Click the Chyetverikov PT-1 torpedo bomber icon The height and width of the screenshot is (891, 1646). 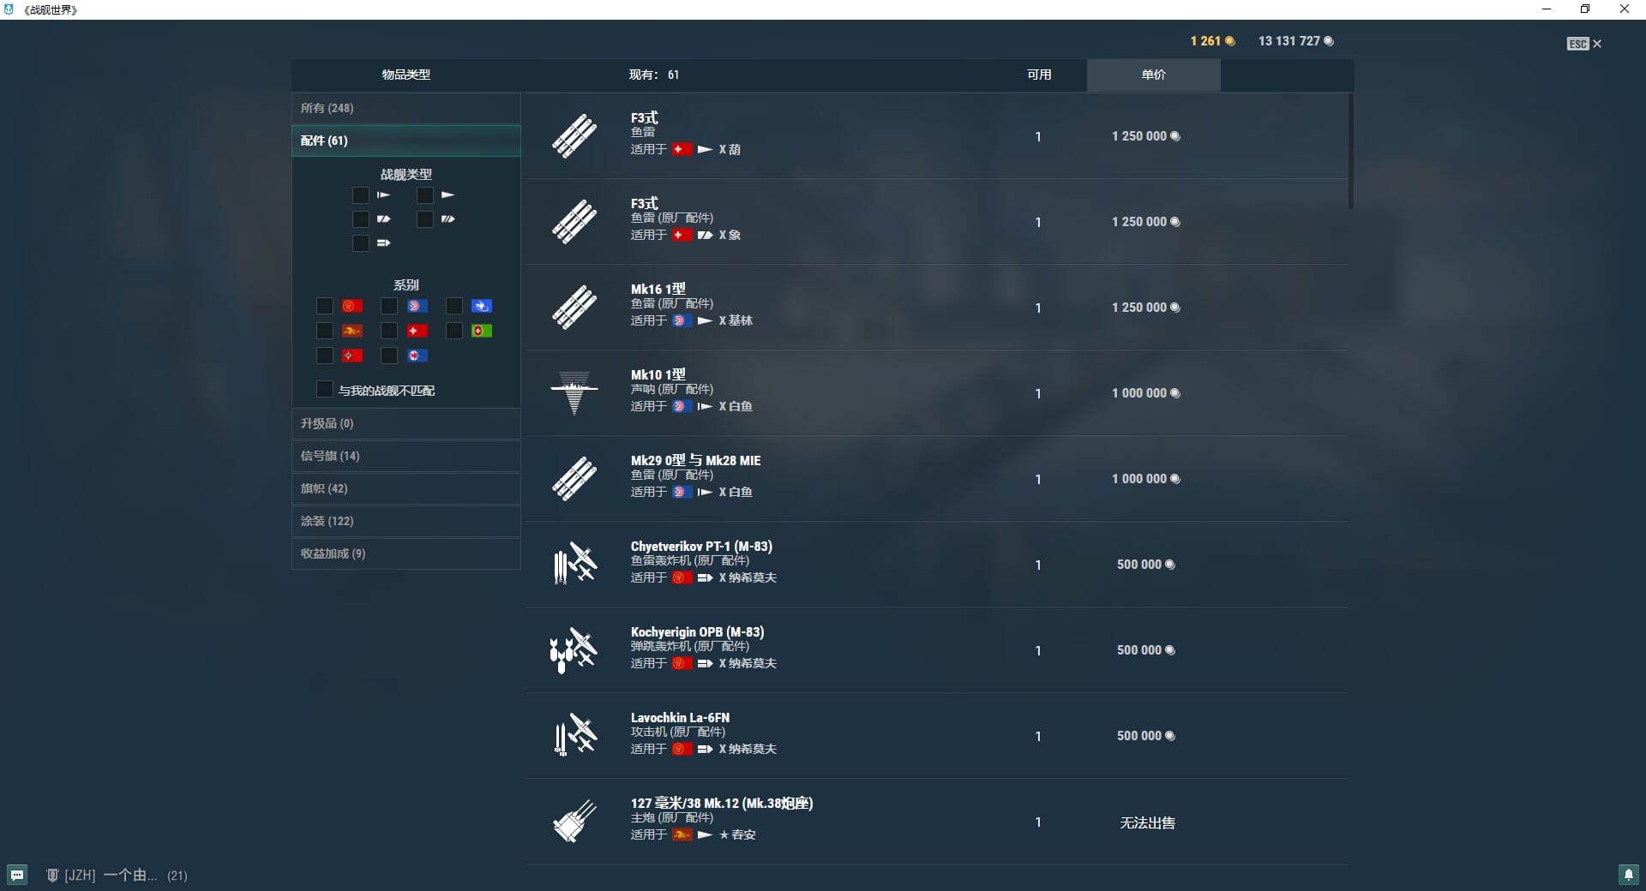tap(574, 565)
